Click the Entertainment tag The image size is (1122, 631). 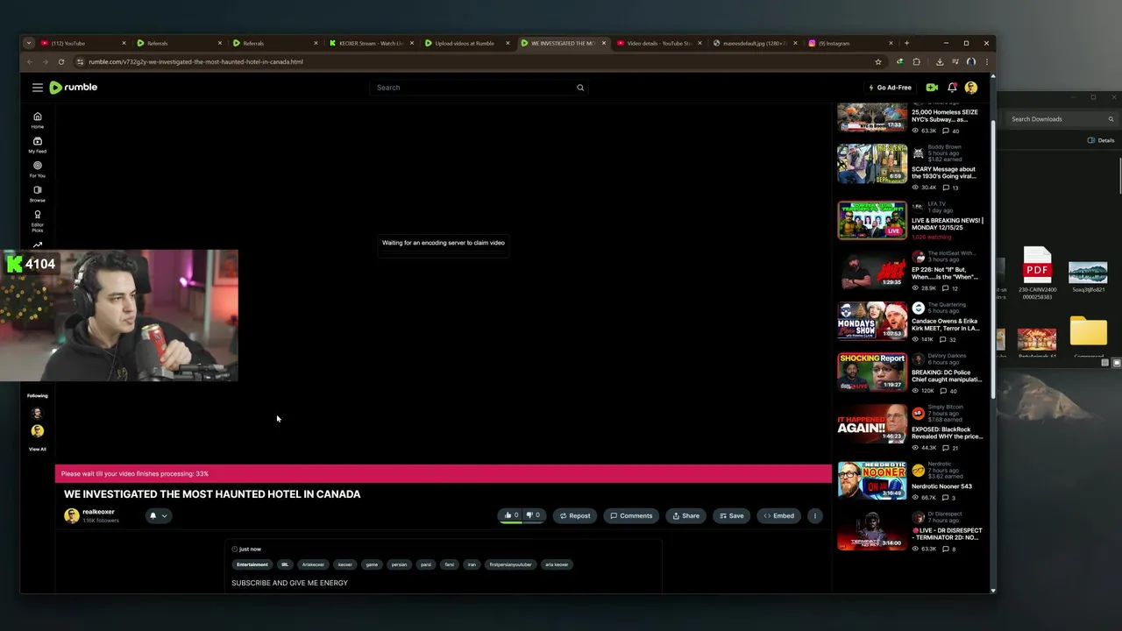(x=252, y=564)
